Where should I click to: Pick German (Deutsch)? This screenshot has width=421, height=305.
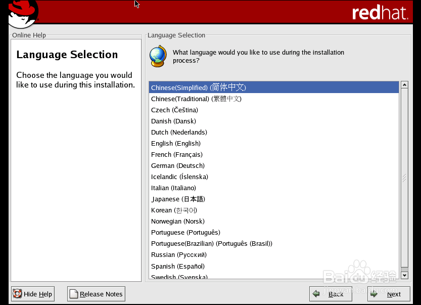[274, 166]
